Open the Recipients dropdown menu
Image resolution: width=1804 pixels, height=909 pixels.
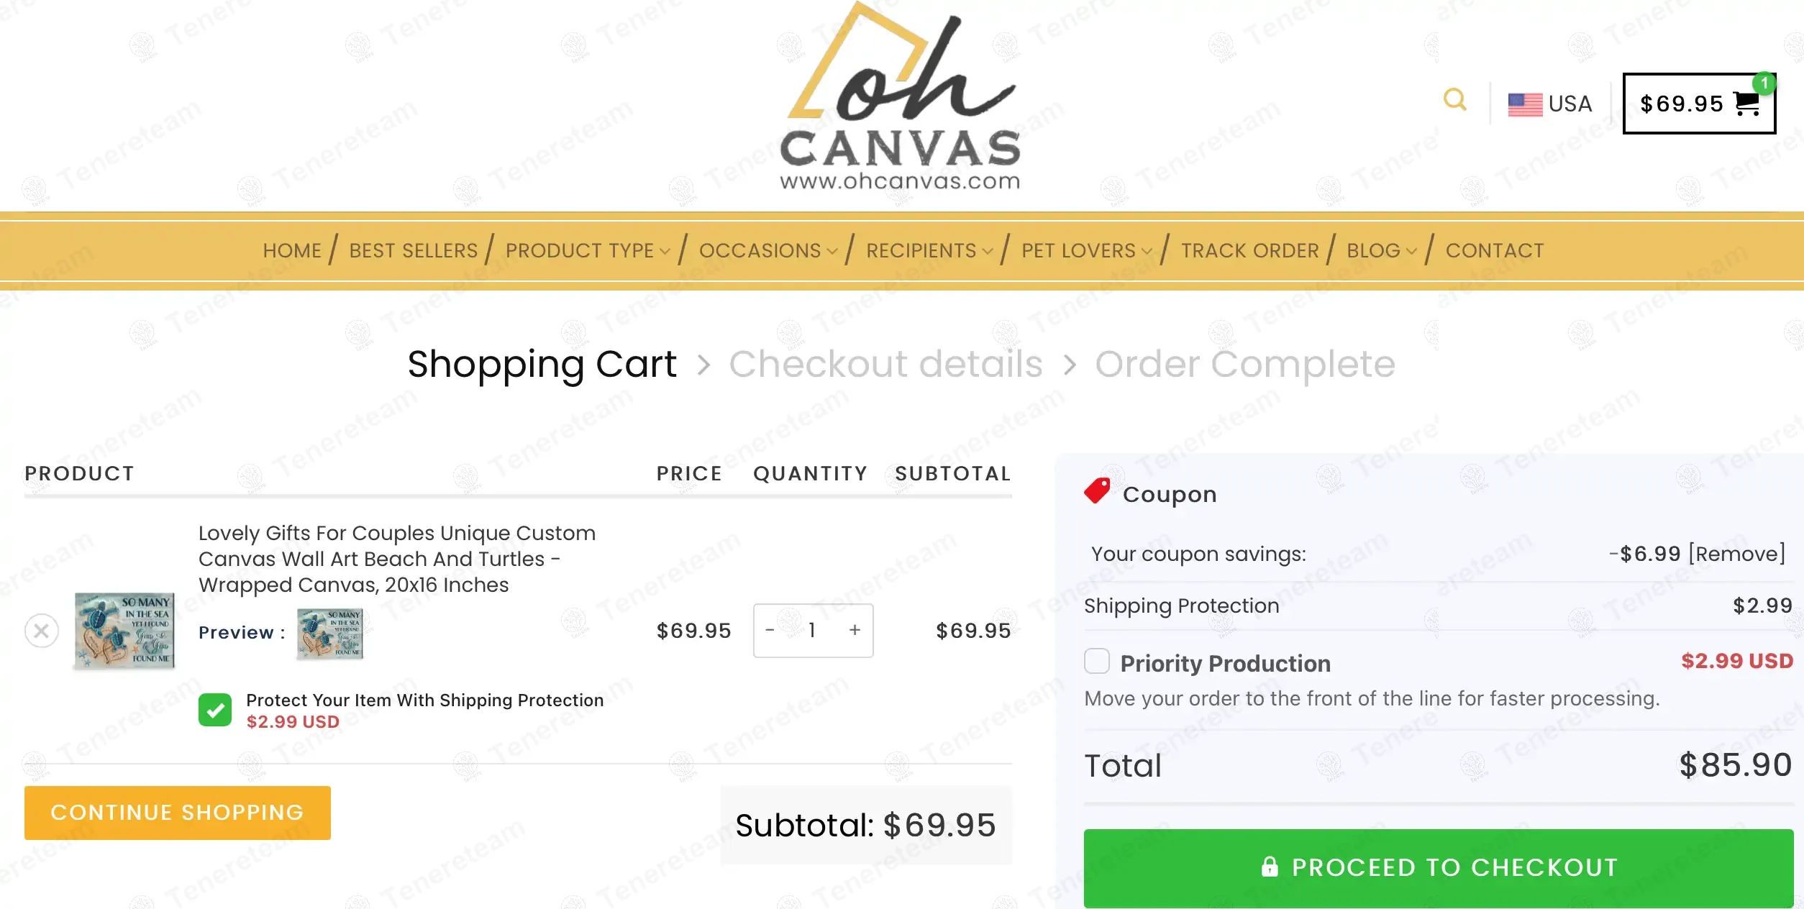(x=929, y=250)
